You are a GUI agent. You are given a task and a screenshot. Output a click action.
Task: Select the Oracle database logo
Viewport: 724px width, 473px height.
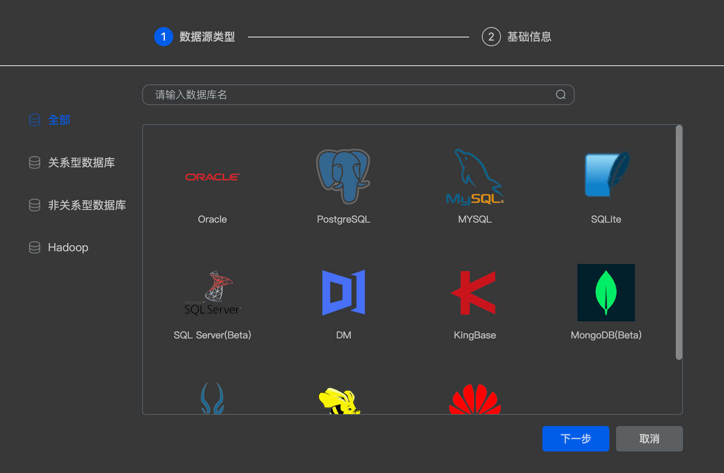pos(212,177)
